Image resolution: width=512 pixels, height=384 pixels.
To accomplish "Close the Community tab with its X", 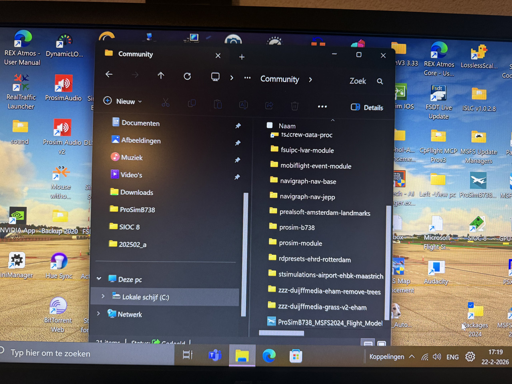I will (218, 56).
